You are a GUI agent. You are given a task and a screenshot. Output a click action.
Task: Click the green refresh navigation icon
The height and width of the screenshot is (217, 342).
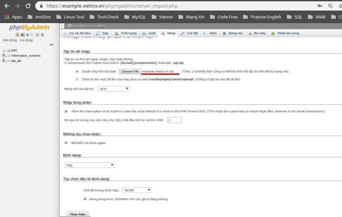pos(42,35)
